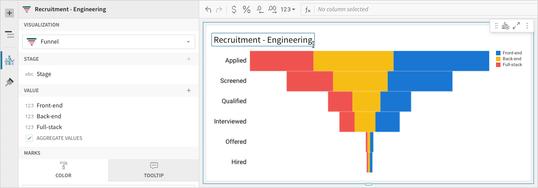Open the chart's three-dot more menu
The image size is (538, 188).
[x=527, y=26]
